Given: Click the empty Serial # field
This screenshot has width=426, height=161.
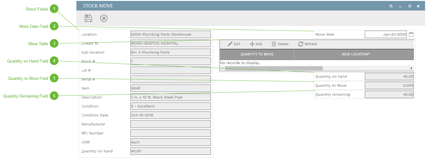Looking at the screenshot, I should click(x=171, y=79).
